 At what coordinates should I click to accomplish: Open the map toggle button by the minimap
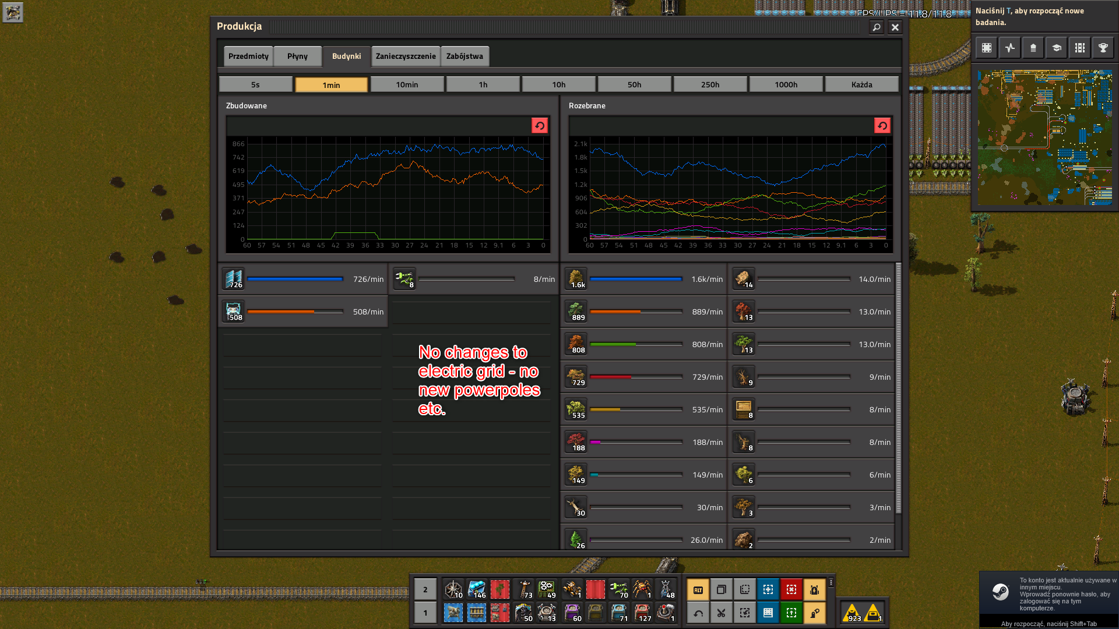[x=987, y=48]
